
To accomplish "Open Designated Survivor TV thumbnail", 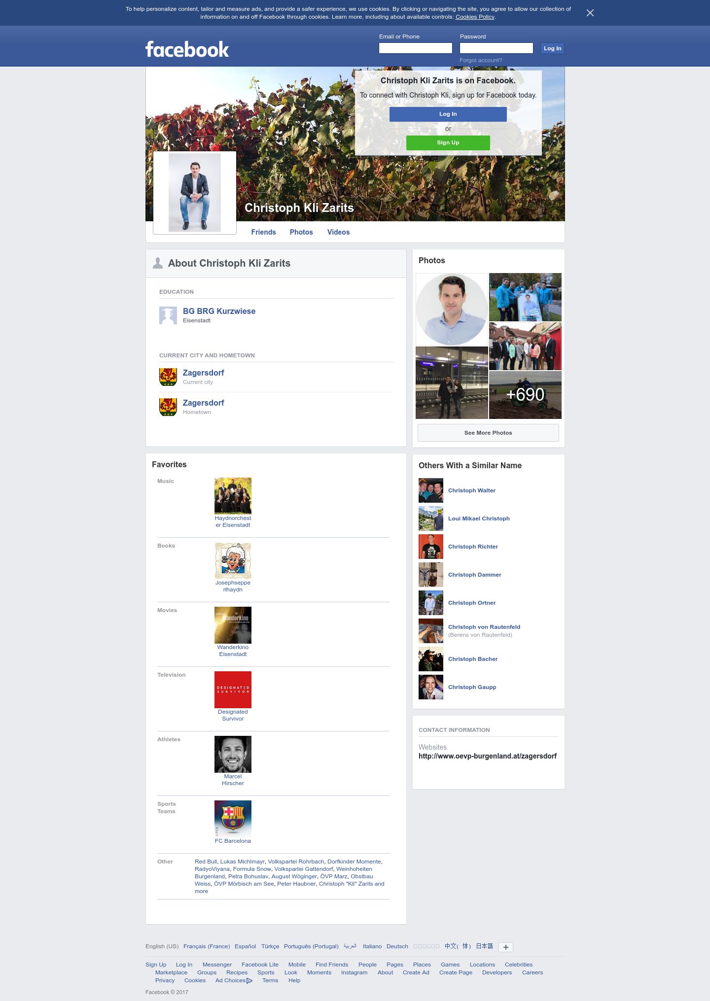I will pos(233,690).
